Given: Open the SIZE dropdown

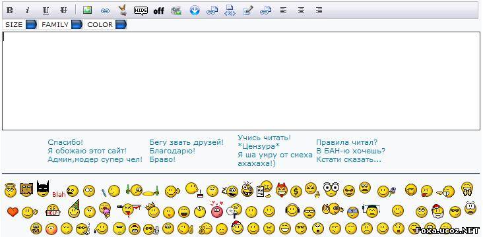Looking at the screenshot, I should click(x=20, y=24).
